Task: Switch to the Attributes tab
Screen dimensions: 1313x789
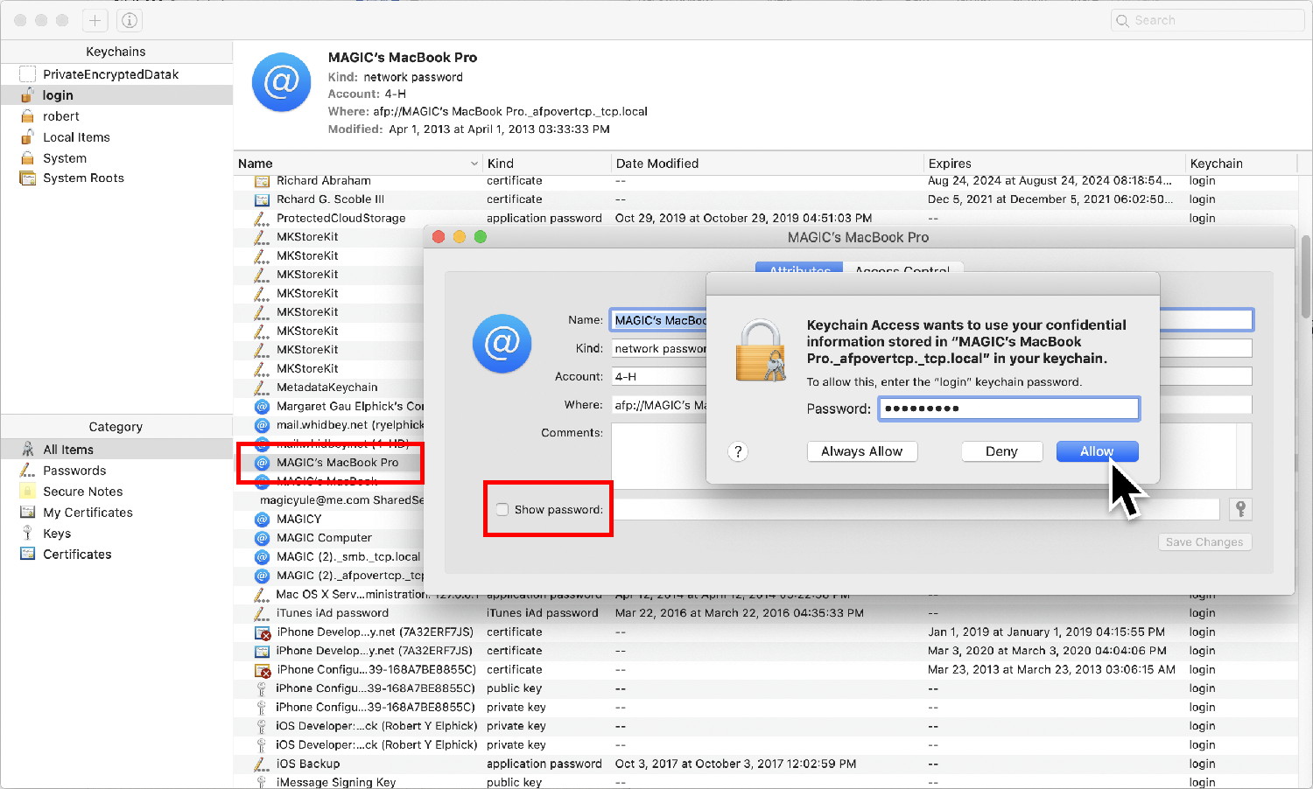Action: click(800, 270)
